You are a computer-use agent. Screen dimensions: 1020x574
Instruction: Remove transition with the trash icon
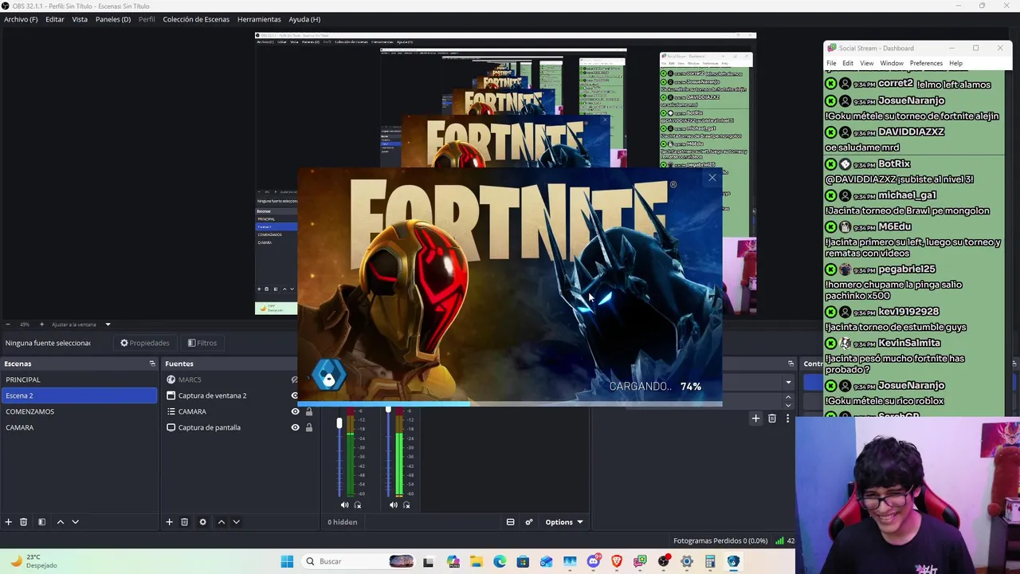coord(772,419)
